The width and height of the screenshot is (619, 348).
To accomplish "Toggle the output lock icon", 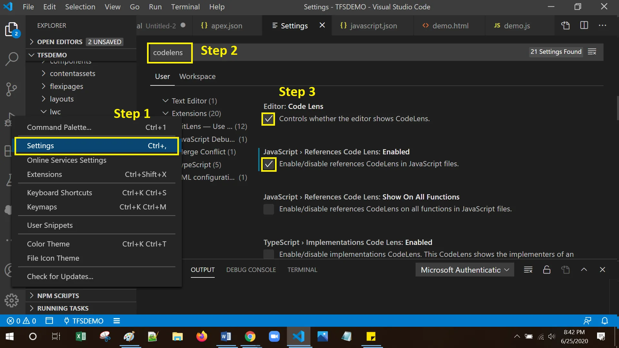I will 547,270.
